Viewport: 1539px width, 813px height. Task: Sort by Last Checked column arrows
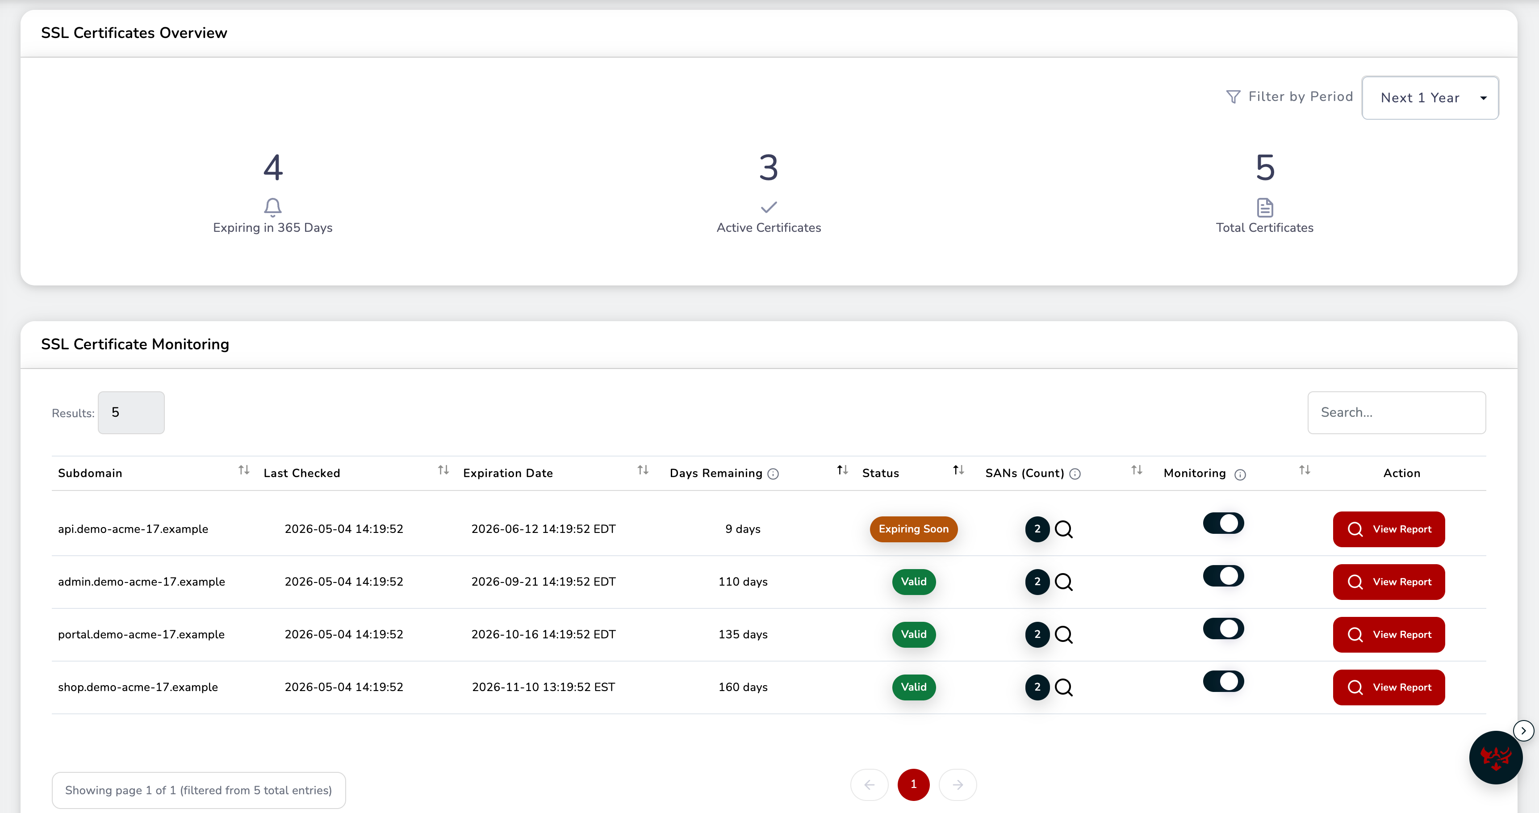(x=443, y=470)
